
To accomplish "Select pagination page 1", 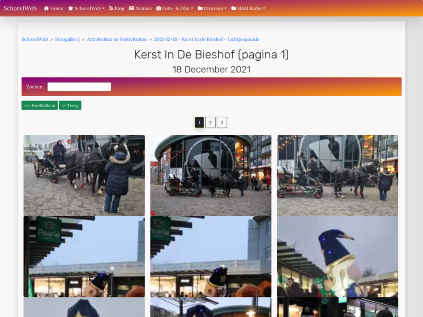I will pyautogui.click(x=199, y=123).
